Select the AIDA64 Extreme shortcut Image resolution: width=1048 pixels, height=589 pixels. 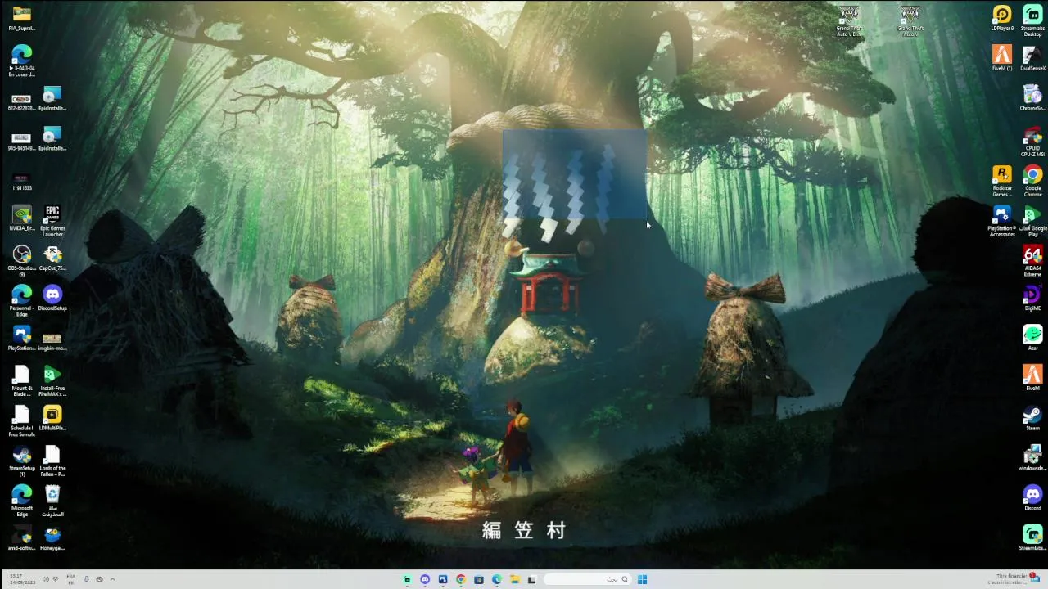click(x=1032, y=262)
